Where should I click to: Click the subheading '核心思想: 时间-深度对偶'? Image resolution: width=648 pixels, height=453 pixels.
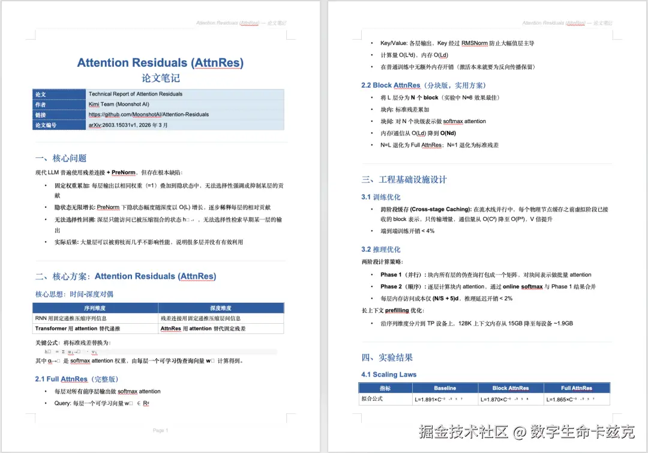click(x=74, y=294)
